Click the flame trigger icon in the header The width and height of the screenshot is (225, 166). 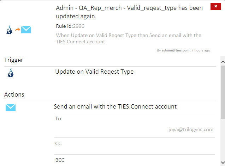(x=9, y=30)
